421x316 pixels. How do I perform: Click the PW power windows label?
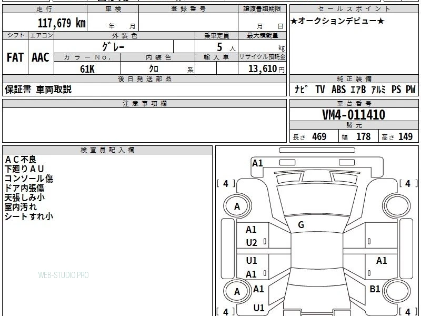pos(410,90)
